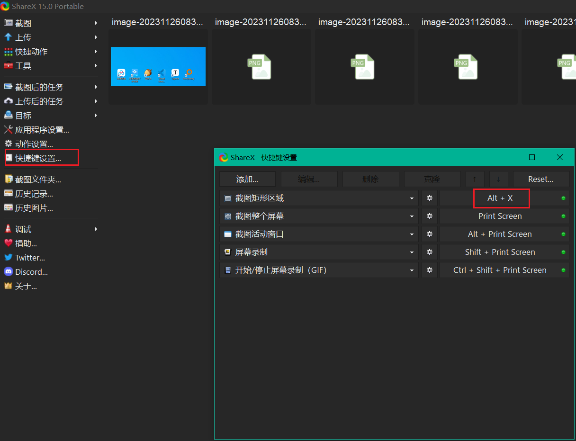Click the destinations (目标) icon
This screenshot has width=576, height=441.
coord(8,115)
